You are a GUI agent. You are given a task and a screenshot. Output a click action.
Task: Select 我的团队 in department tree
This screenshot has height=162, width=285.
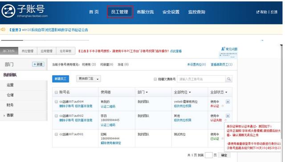pyautogui.click(x=10, y=75)
